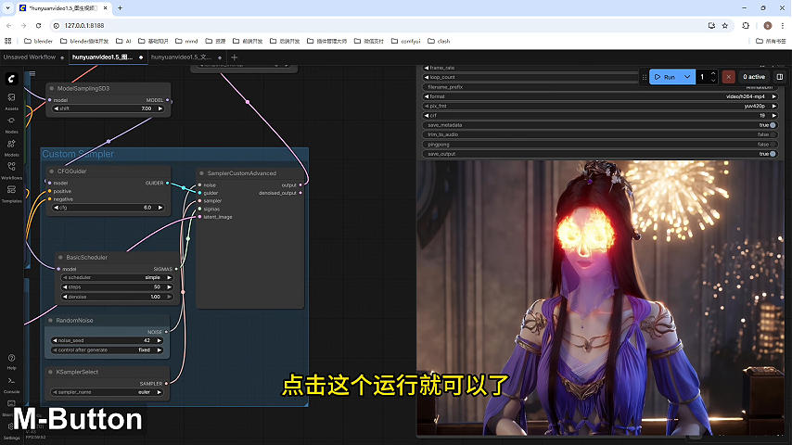792x445 pixels.
Task: Collapse the KSamplerSelect node via its dot
Action: (x=50, y=372)
